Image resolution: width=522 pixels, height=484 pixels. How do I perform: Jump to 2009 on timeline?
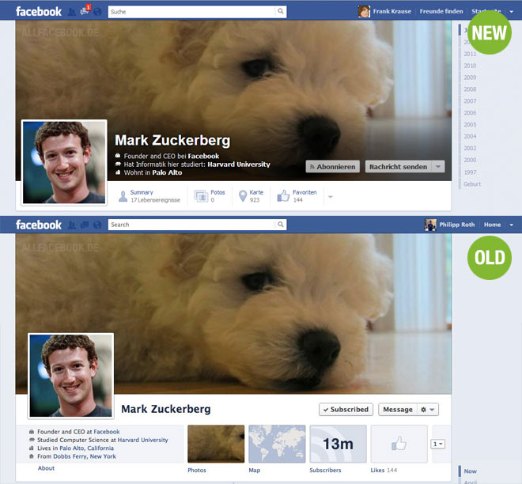coord(470,78)
